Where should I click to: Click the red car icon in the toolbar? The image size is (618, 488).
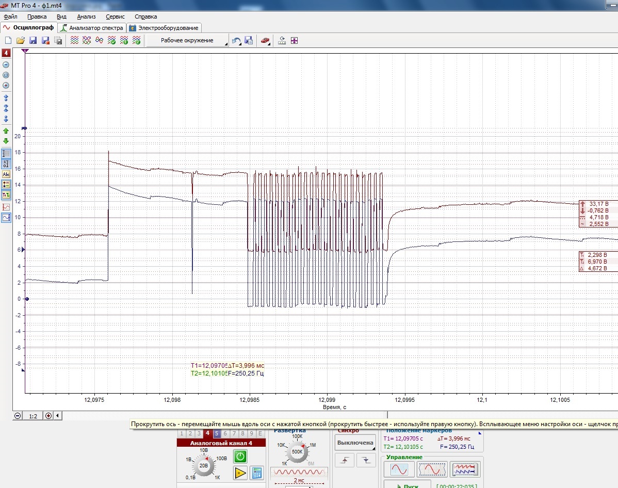click(x=265, y=41)
